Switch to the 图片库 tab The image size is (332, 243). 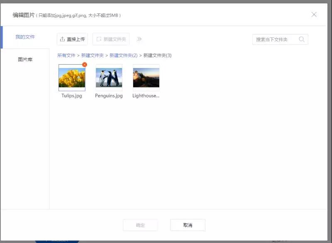[25, 59]
